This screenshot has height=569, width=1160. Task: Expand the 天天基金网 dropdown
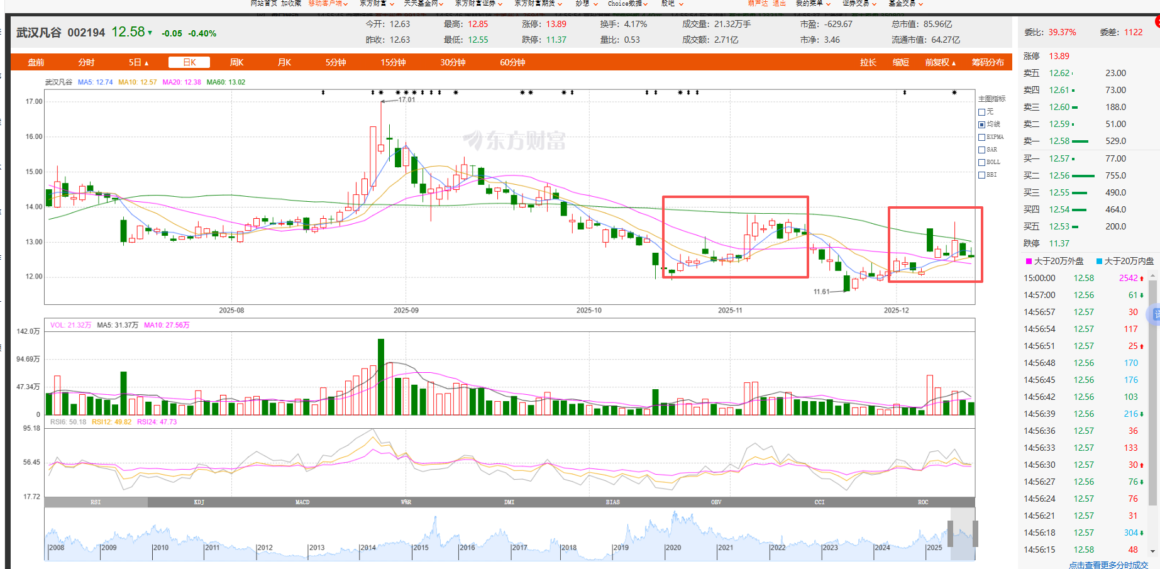click(423, 3)
